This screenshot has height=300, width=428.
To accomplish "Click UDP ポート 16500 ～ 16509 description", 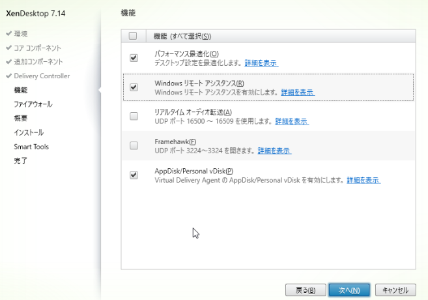I will click(213, 121).
